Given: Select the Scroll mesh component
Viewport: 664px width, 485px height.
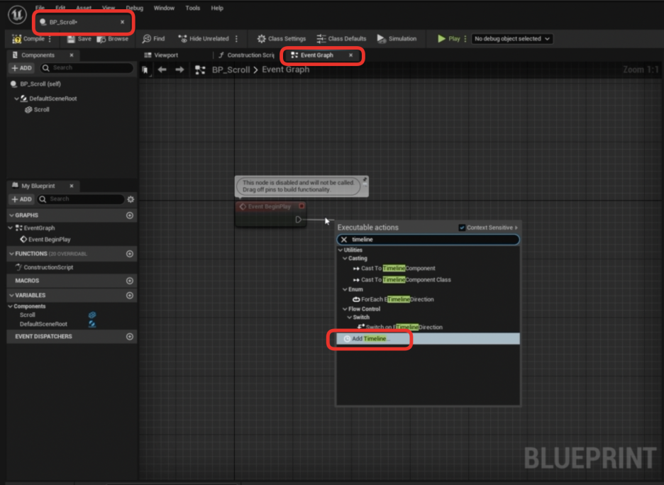Looking at the screenshot, I should (x=38, y=110).
